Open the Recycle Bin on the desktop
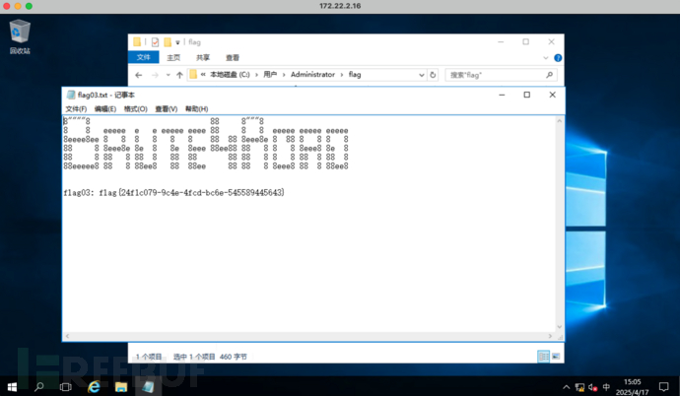 pyautogui.click(x=20, y=36)
